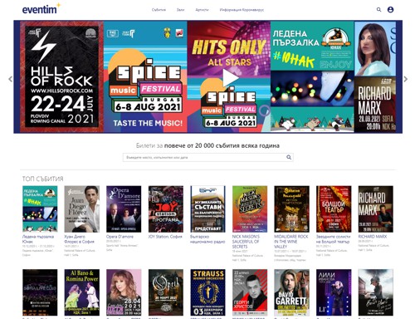
Task: Open the JOY Station event link
Action: (165, 237)
